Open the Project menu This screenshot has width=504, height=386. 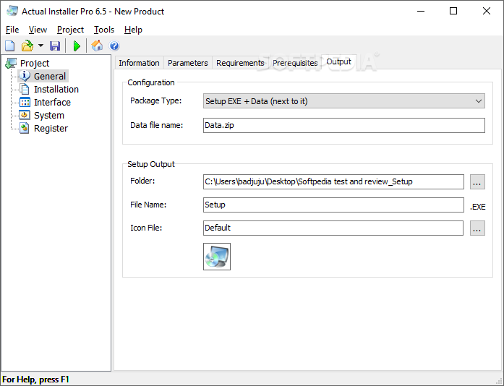70,30
